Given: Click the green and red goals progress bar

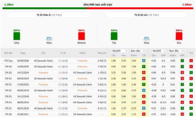Looking at the screenshot, I should 98,8.
